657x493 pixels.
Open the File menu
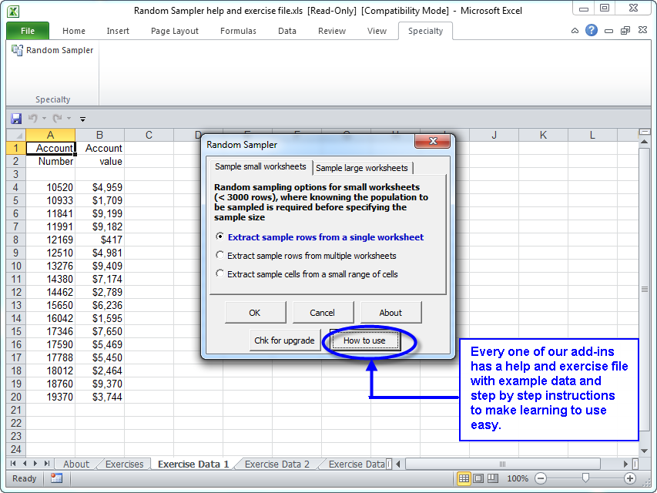click(27, 31)
